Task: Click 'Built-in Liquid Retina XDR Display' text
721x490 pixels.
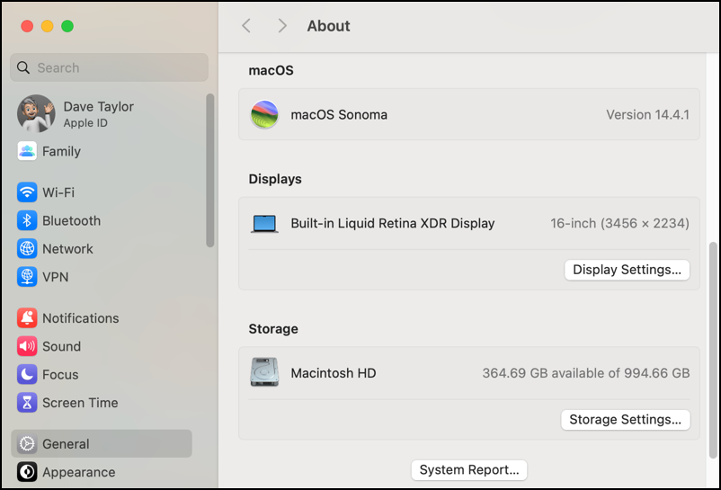Action: click(393, 223)
